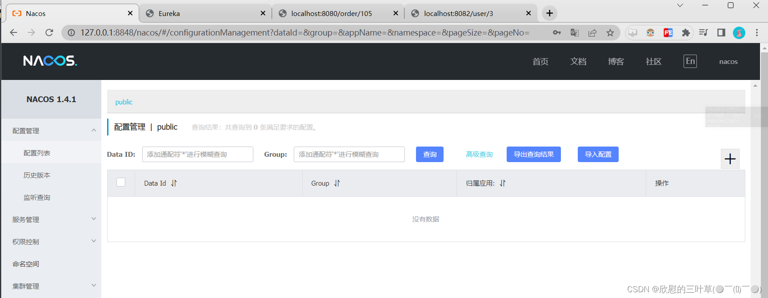
Task: Open the Chrome profile avatar
Action: pyautogui.click(x=739, y=32)
